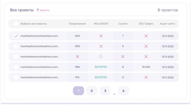This screenshot has width=191, height=105.
Task: Click Продвижение cross in spinner row
Action: [77, 56]
